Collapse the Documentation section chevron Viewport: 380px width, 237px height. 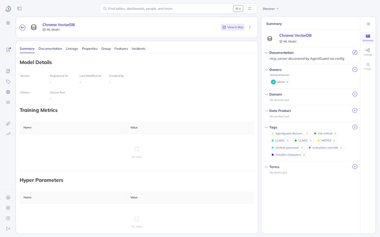point(266,53)
